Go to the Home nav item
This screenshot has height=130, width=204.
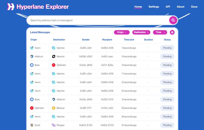pos(138,7)
